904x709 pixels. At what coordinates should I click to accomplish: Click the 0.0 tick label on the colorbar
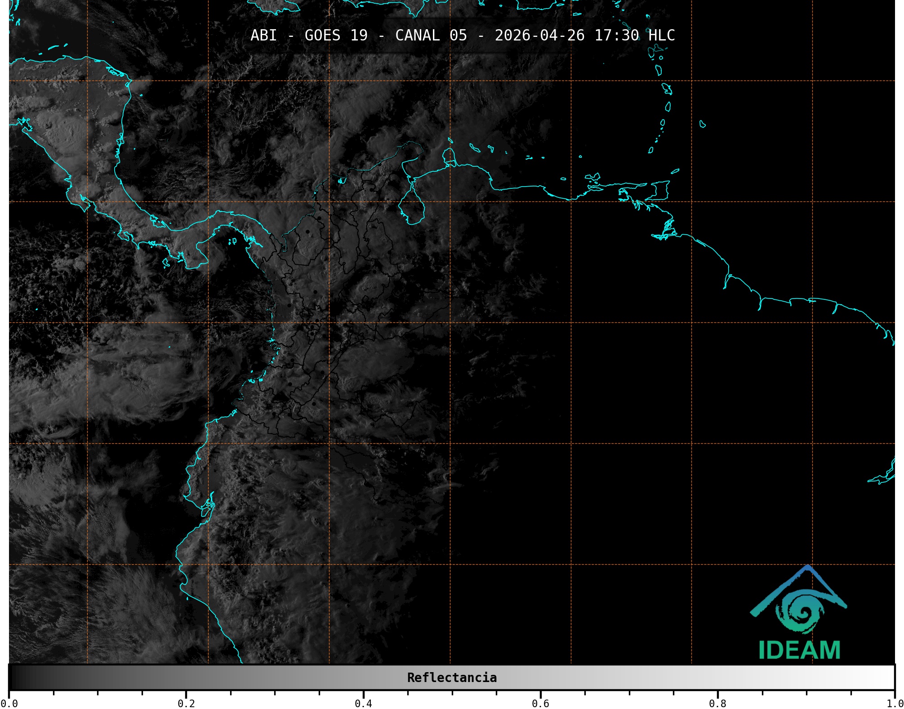click(x=9, y=703)
